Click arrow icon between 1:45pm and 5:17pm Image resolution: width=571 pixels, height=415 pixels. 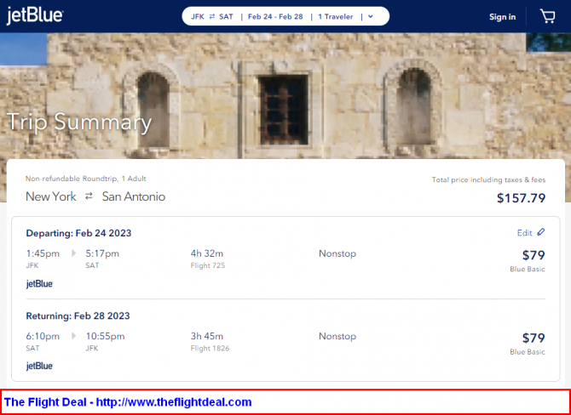[x=74, y=253]
